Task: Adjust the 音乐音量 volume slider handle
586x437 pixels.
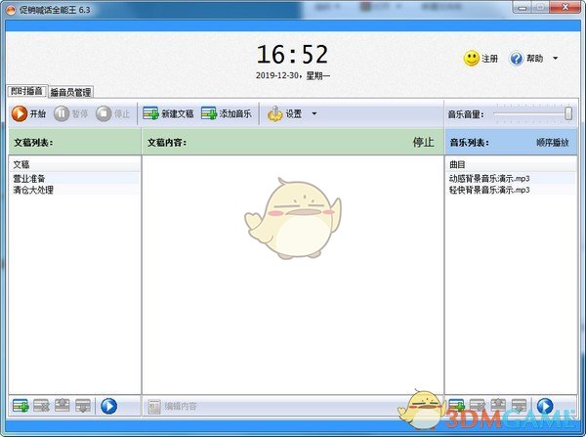Action: click(x=568, y=113)
